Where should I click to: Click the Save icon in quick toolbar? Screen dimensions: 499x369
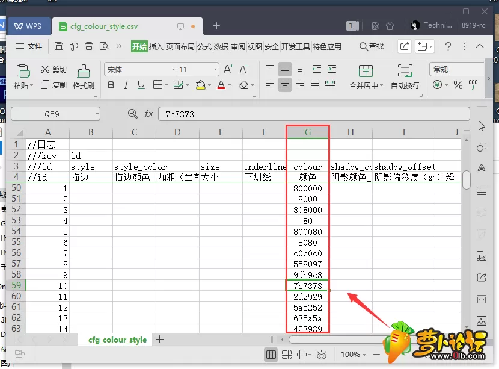[x=59, y=46]
